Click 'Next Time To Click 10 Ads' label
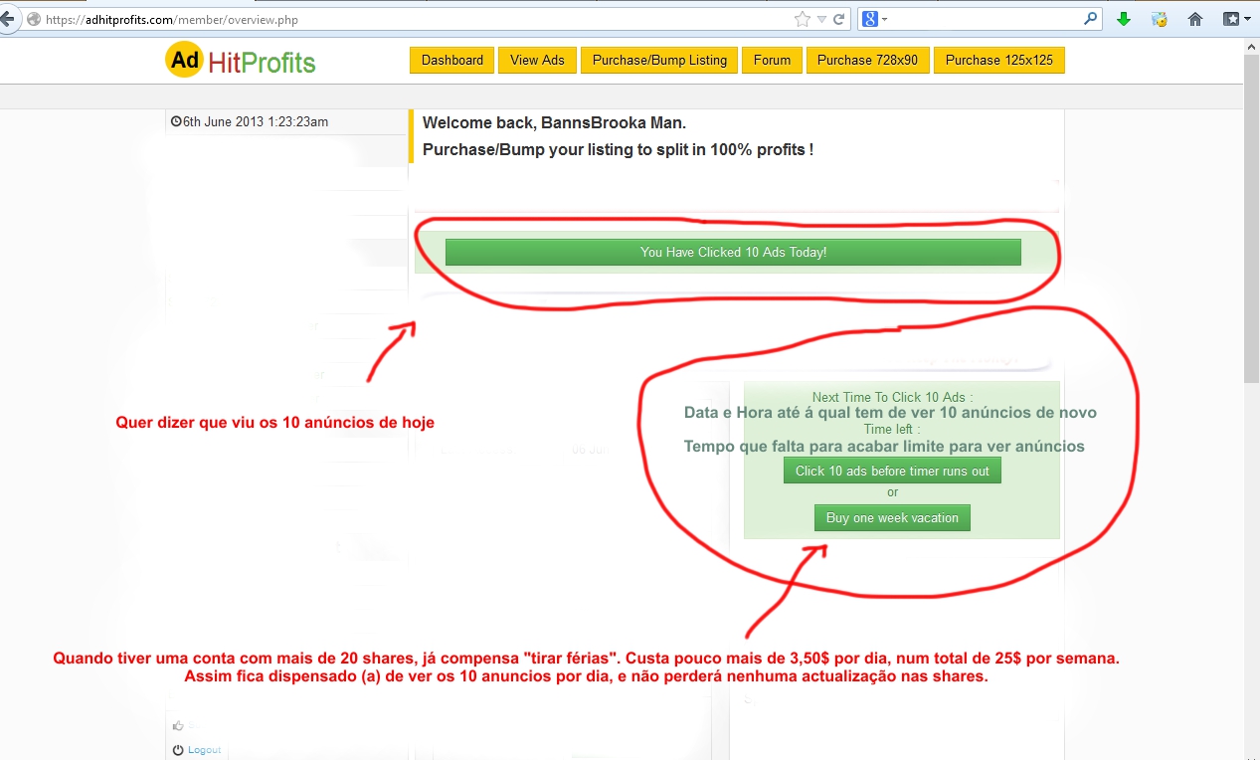The height and width of the screenshot is (760, 1260). pos(892,397)
